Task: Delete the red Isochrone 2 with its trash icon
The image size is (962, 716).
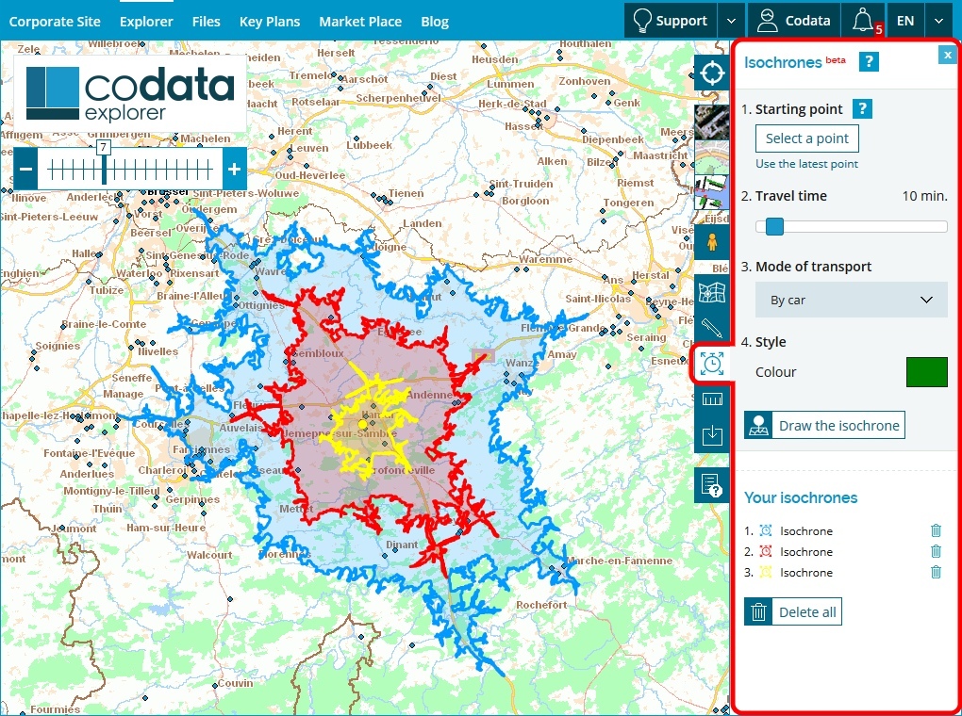Action: pyautogui.click(x=936, y=551)
